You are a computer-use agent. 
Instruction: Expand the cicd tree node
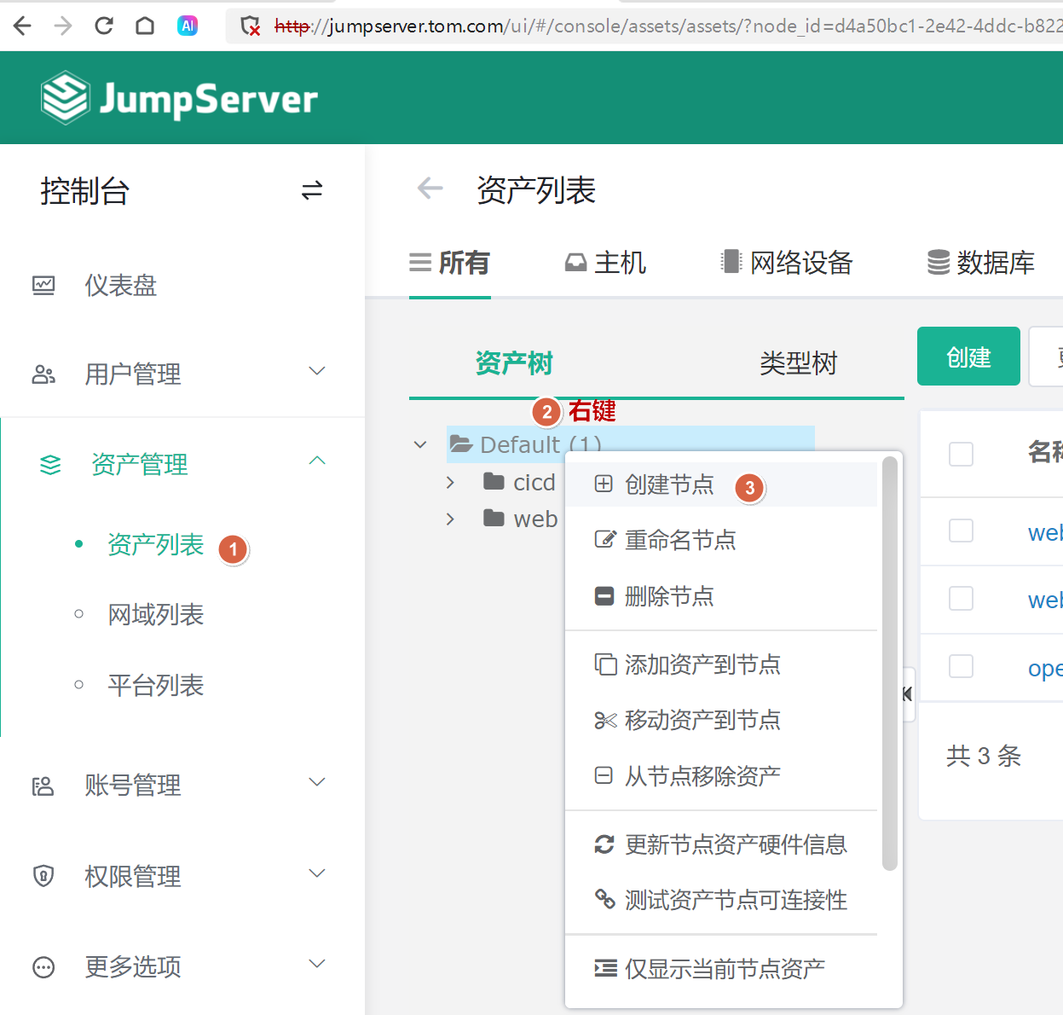451,482
